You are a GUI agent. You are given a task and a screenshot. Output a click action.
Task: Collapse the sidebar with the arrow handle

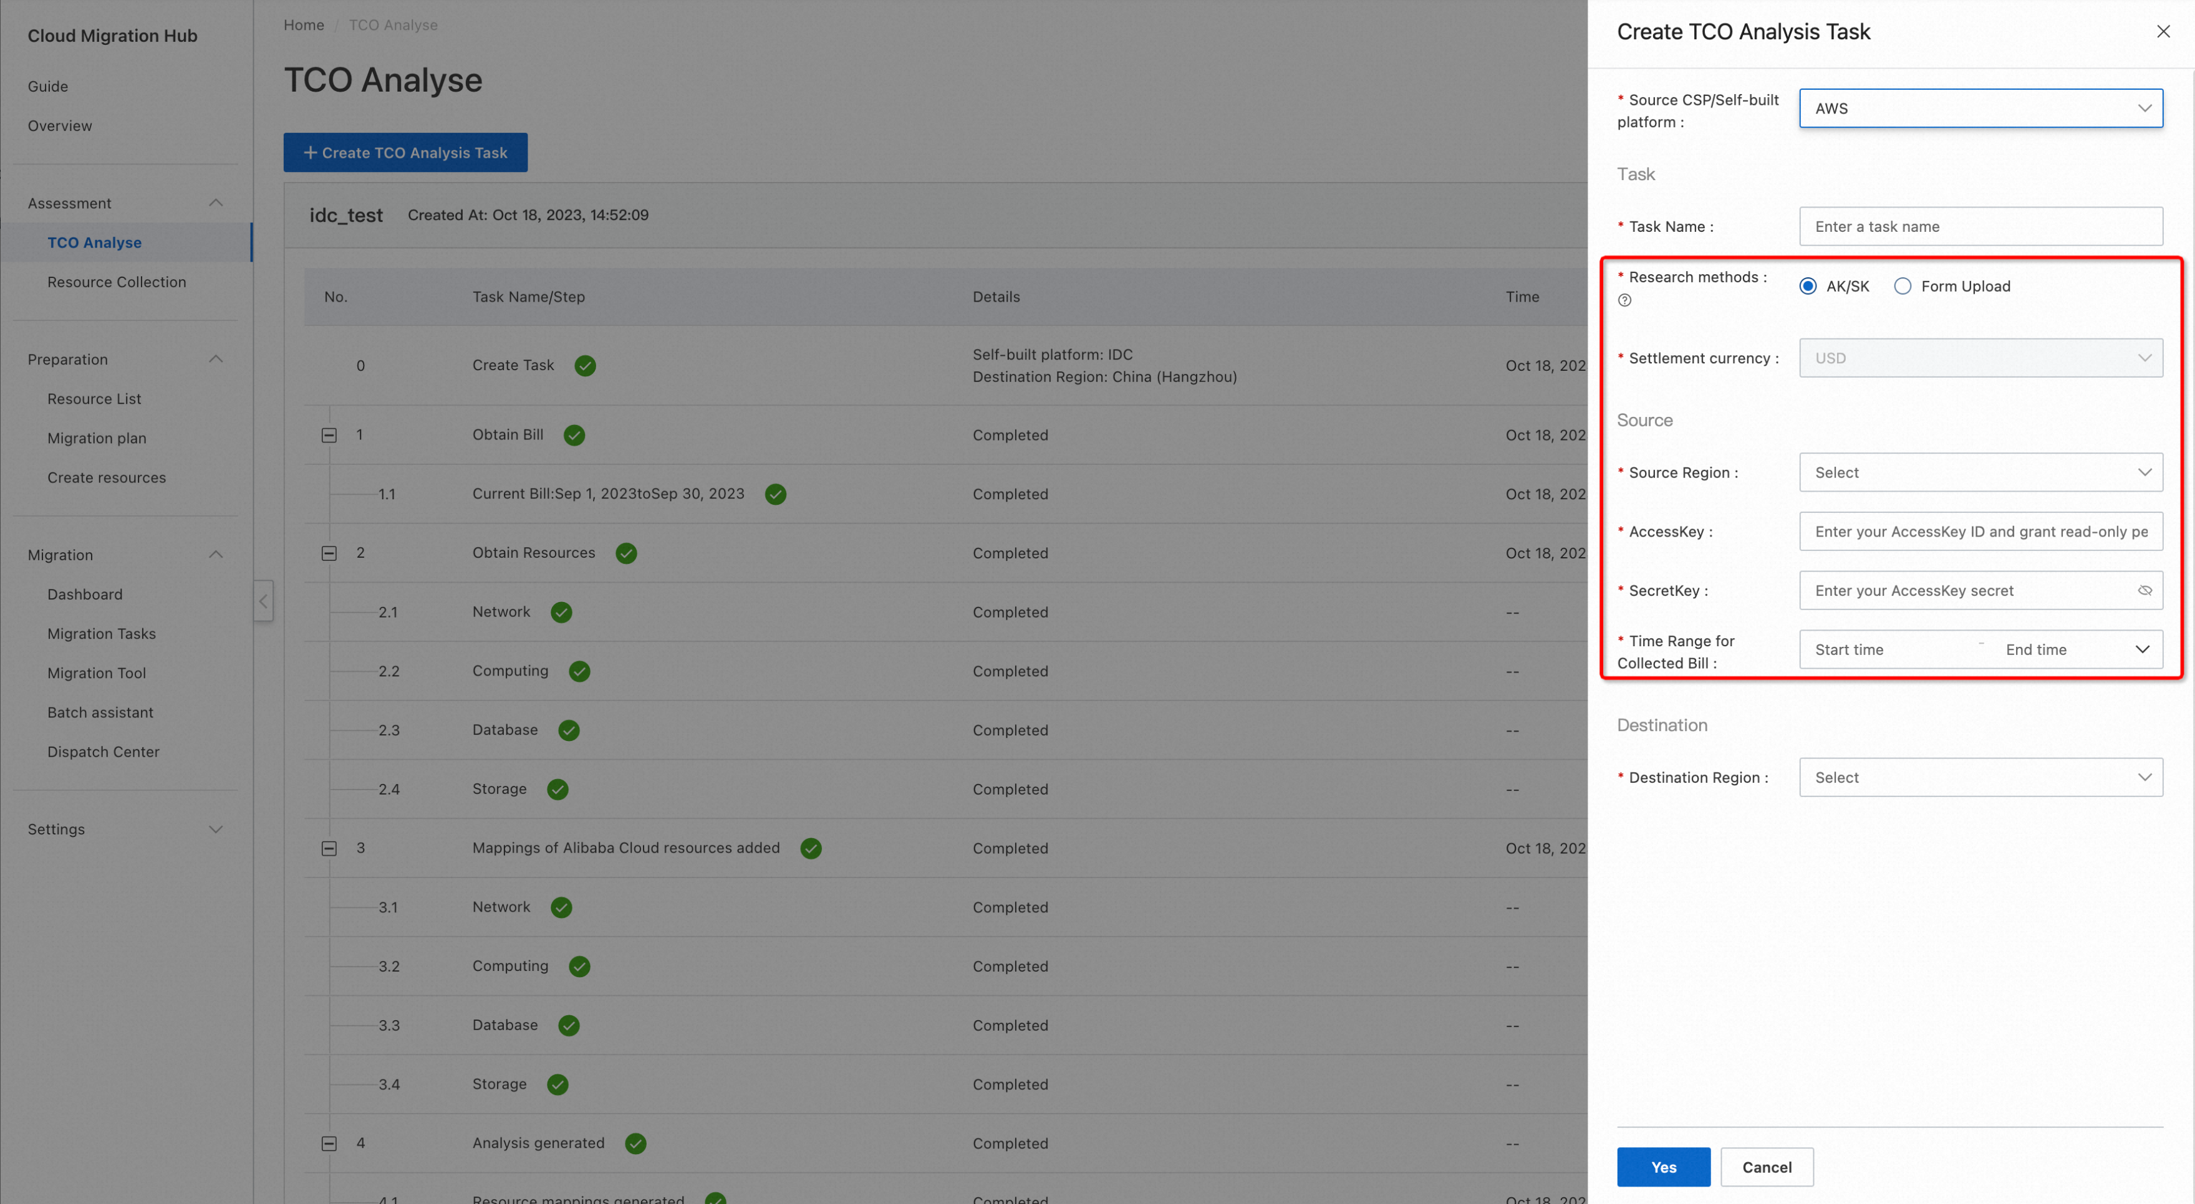(x=263, y=601)
